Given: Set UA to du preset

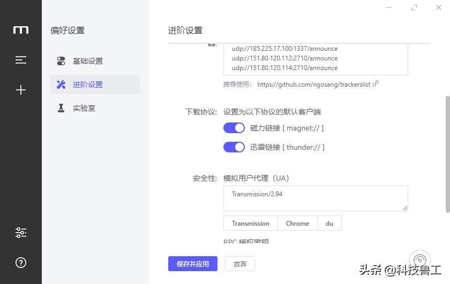Looking at the screenshot, I should [329, 223].
